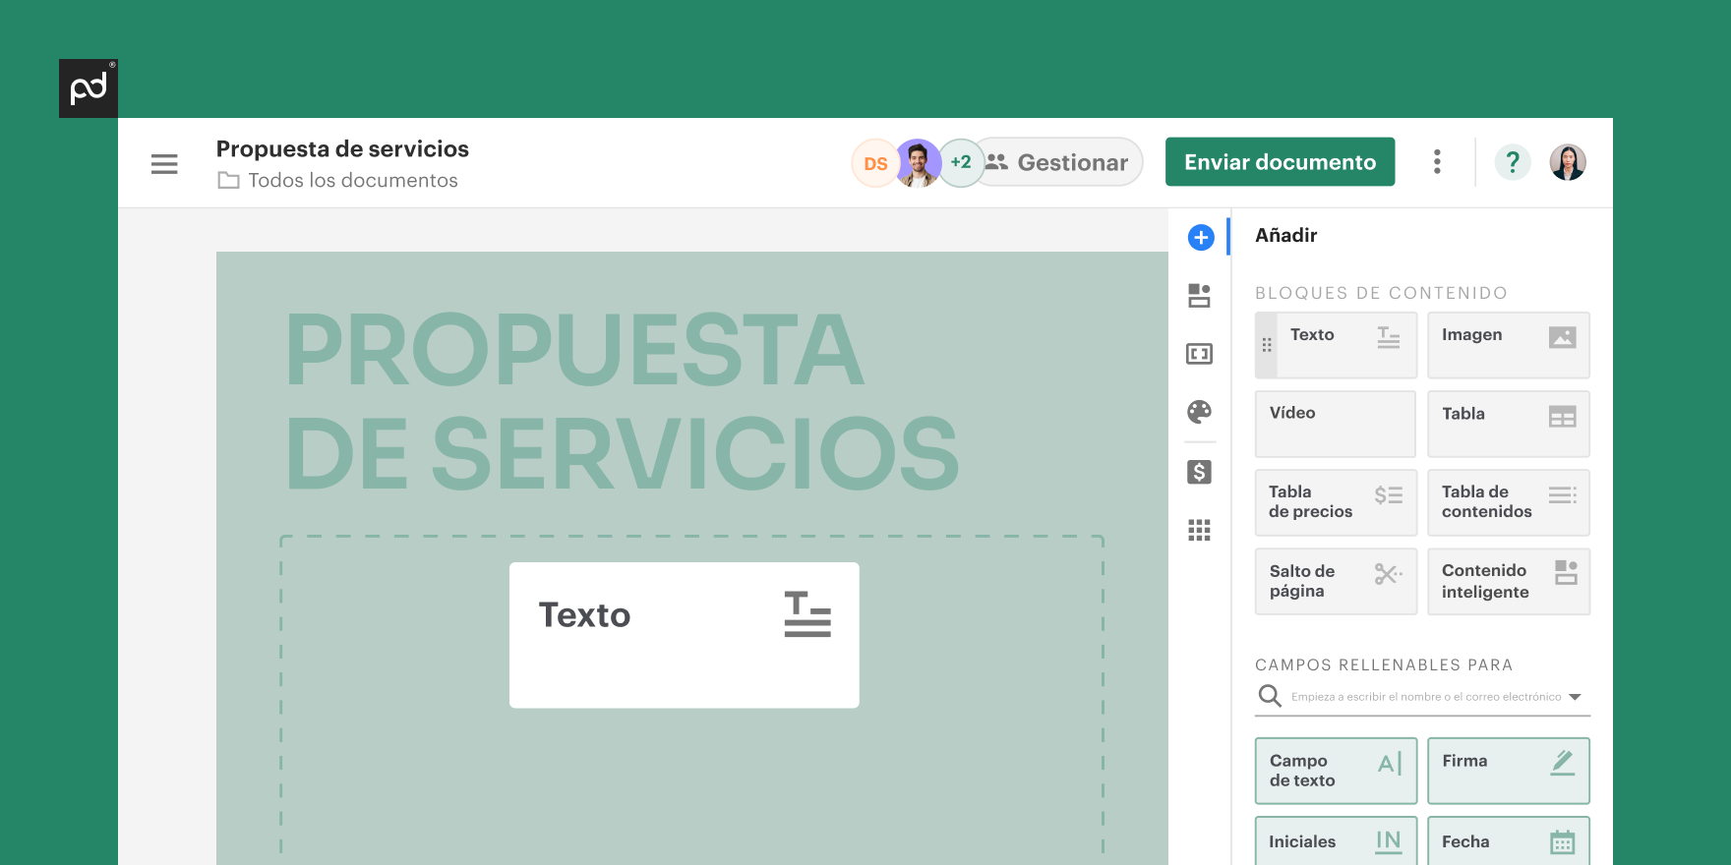The height and width of the screenshot is (865, 1731).
Task: Open the design palette sidebar icon
Action: pos(1199,412)
